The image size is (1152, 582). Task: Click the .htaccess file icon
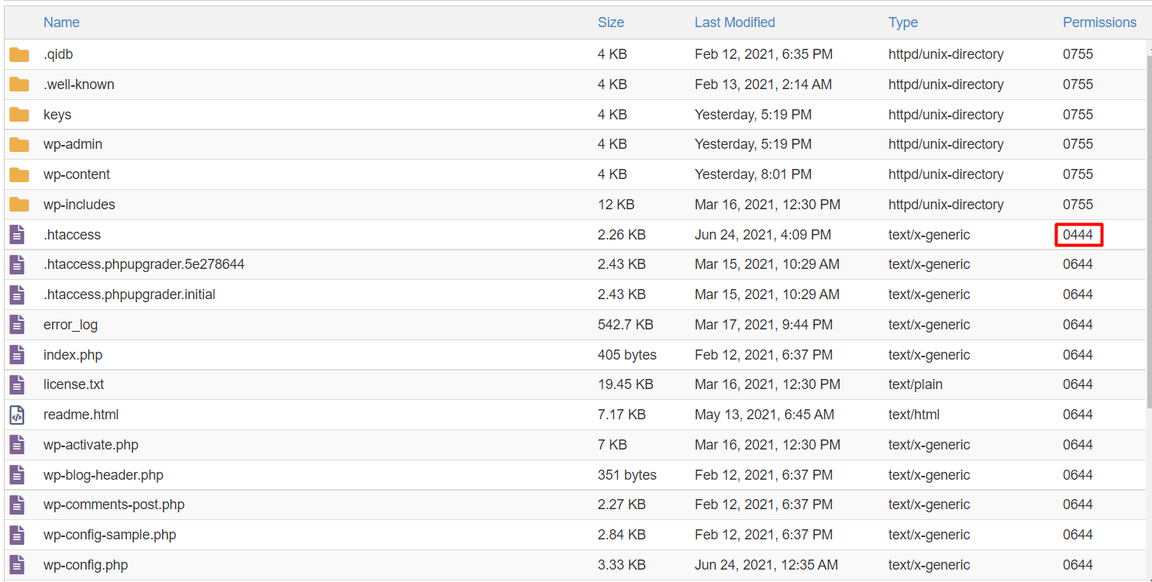(17, 234)
